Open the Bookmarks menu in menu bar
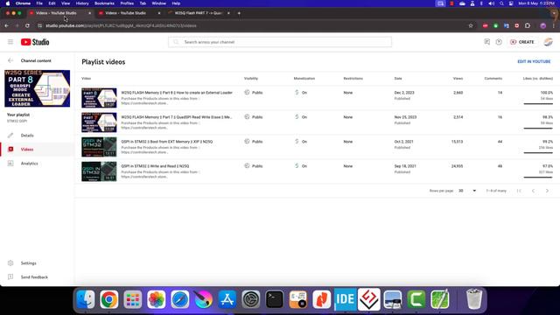Image resolution: width=560 pixels, height=315 pixels. pos(104,3)
